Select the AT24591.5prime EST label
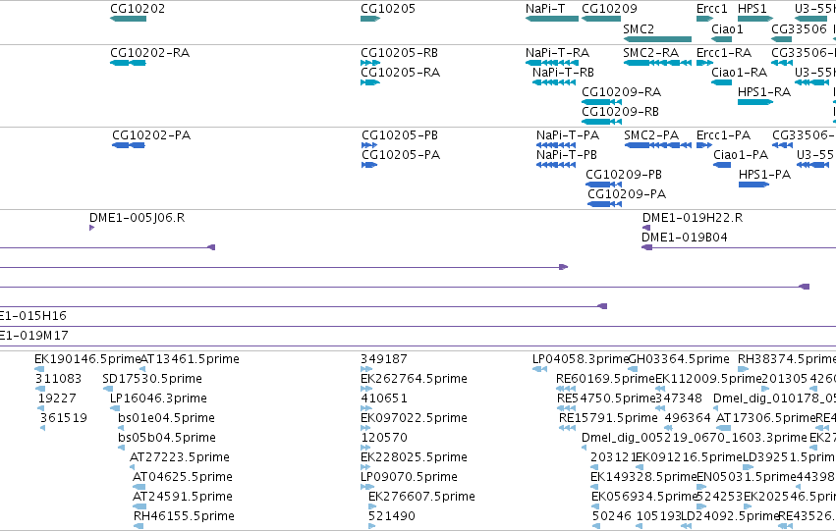 [x=183, y=497]
